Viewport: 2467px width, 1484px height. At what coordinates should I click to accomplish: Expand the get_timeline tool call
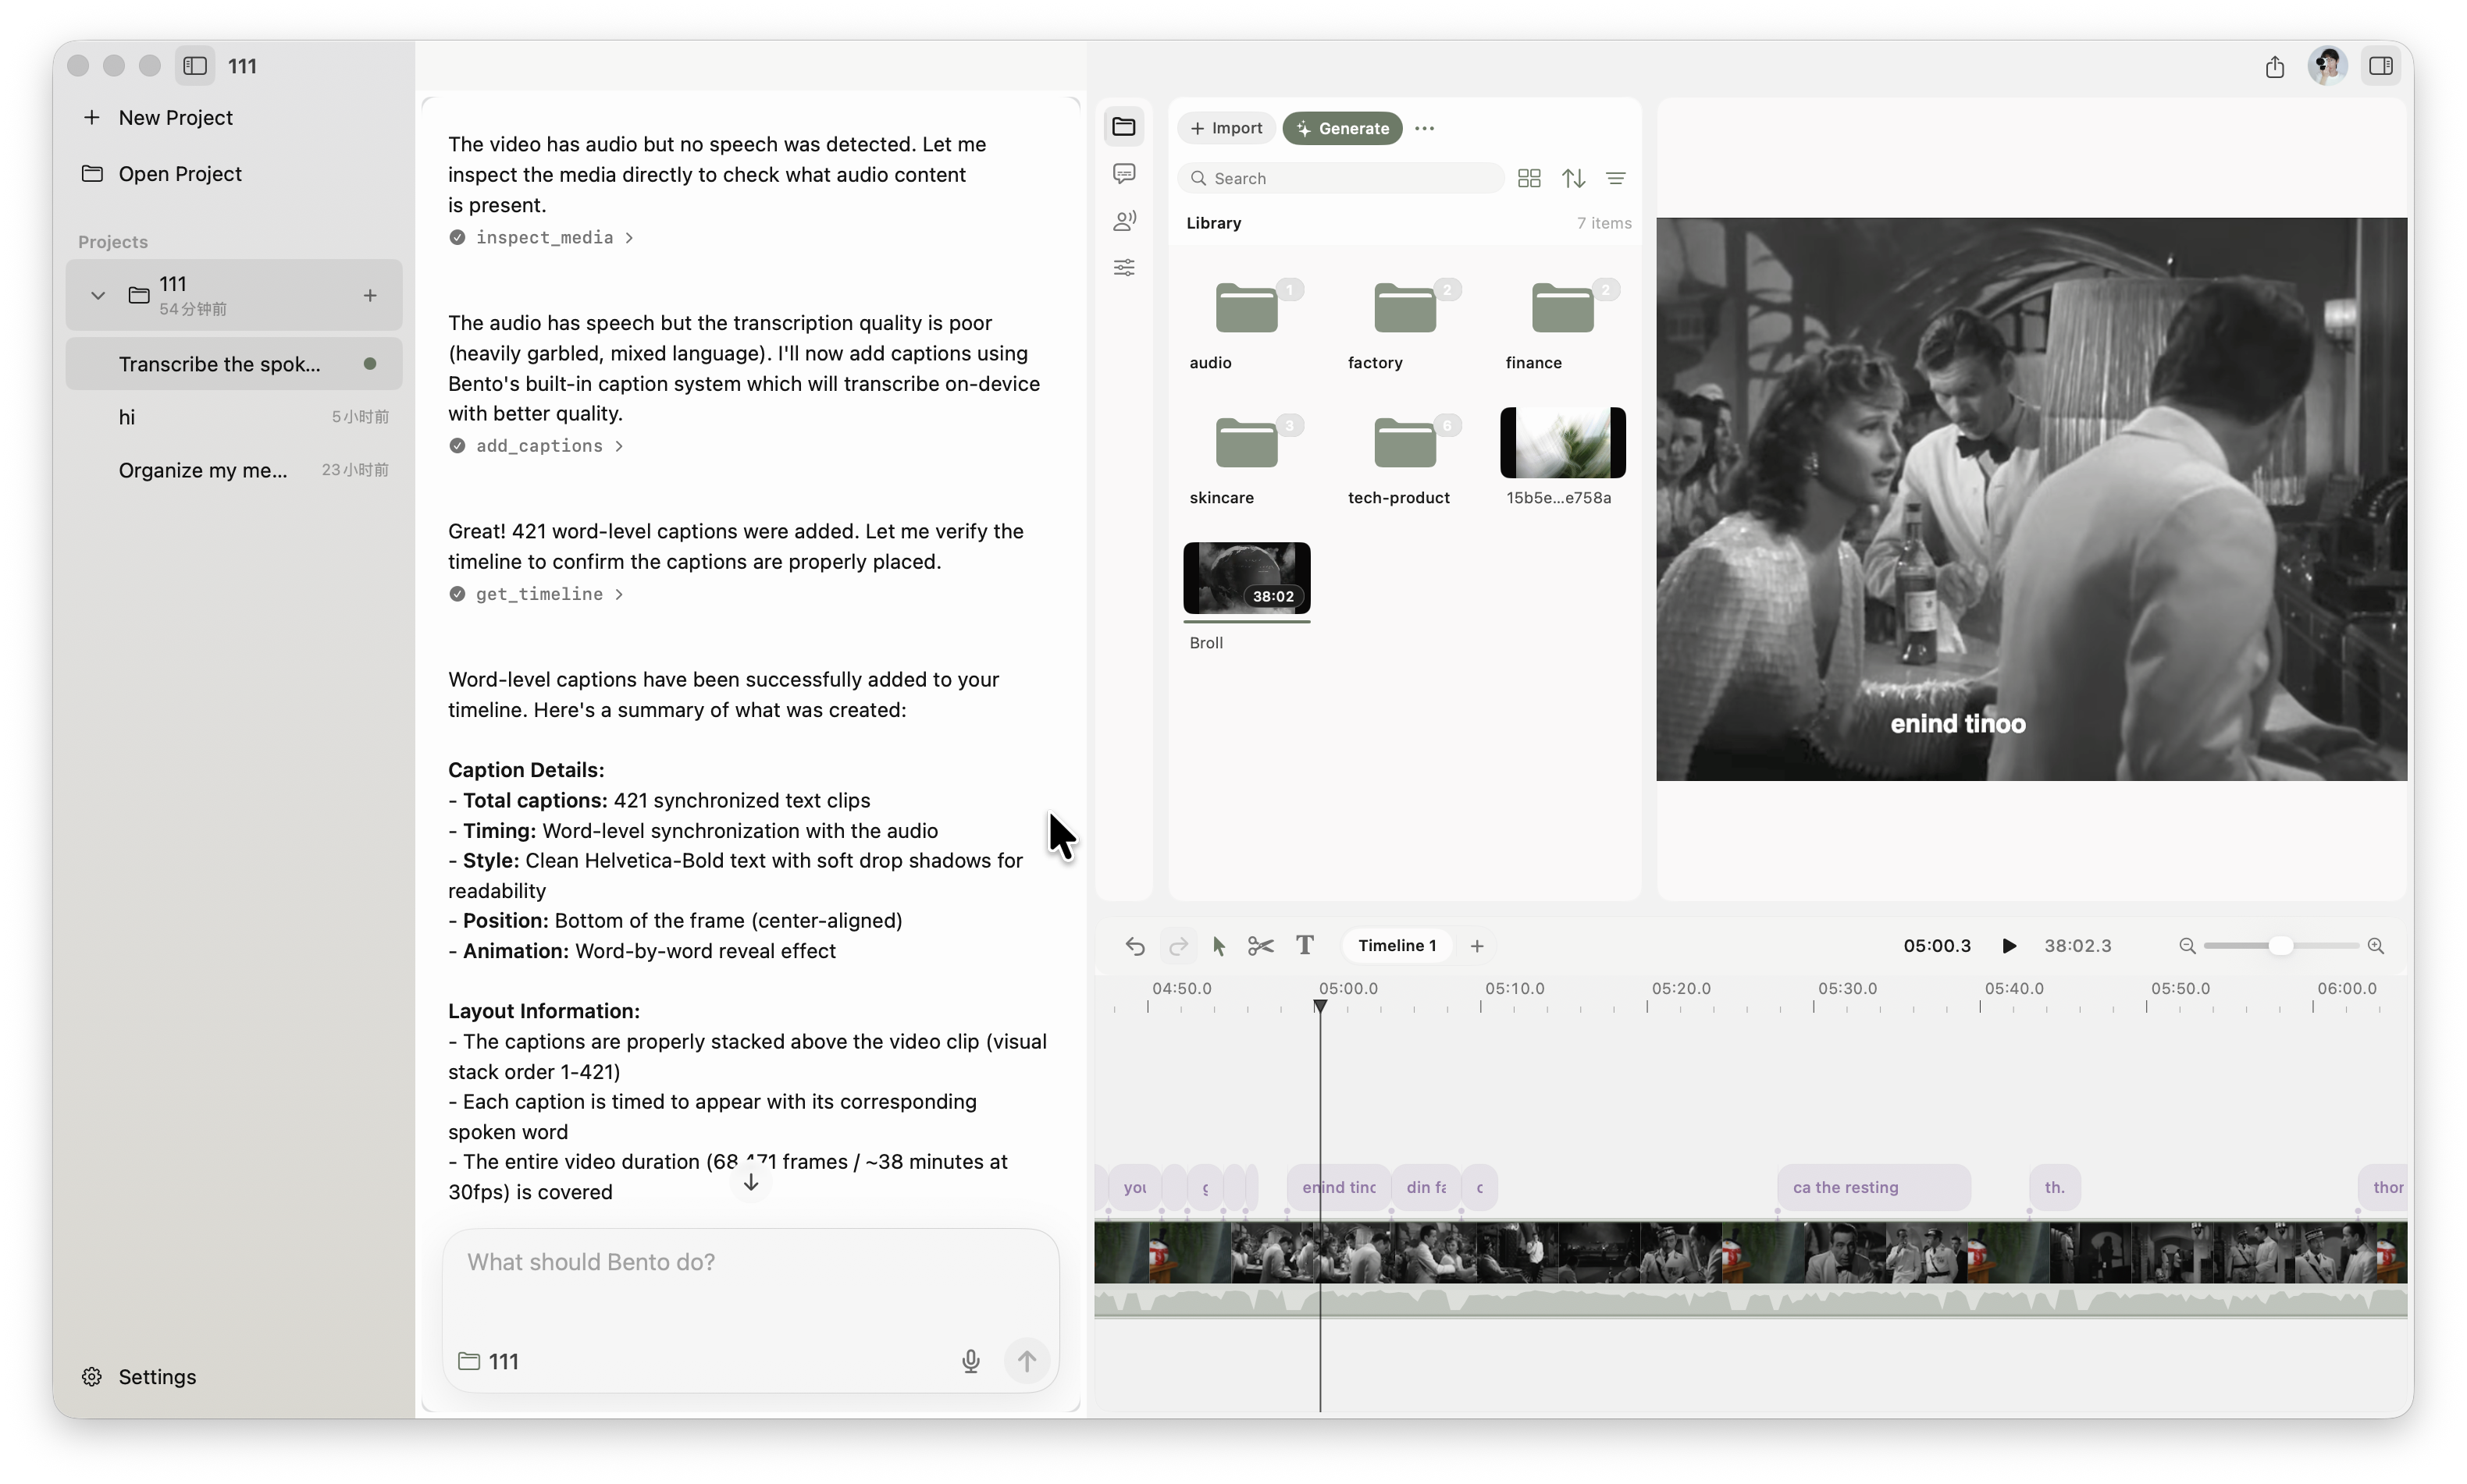coord(536,594)
